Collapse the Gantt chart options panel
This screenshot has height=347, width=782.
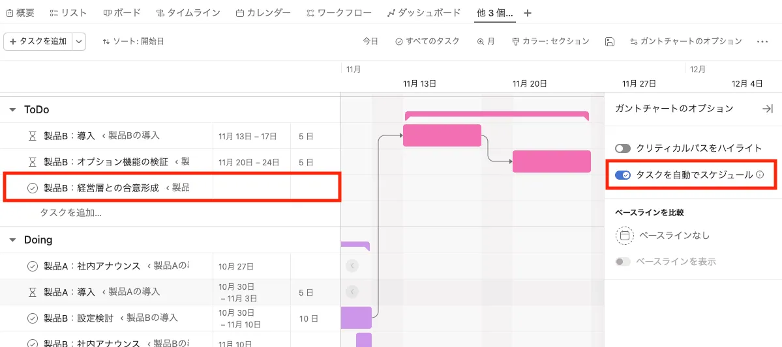[768, 109]
